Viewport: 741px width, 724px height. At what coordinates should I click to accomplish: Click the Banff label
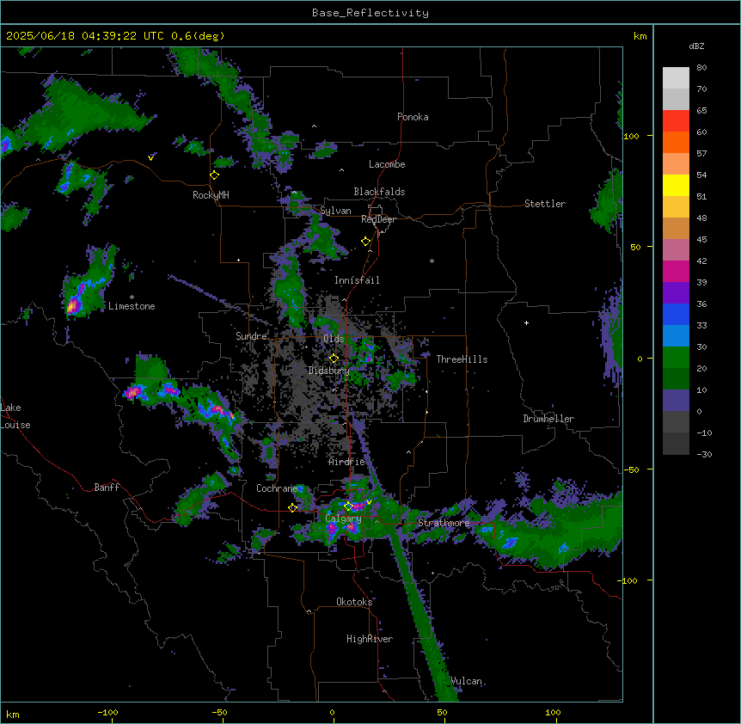click(107, 488)
